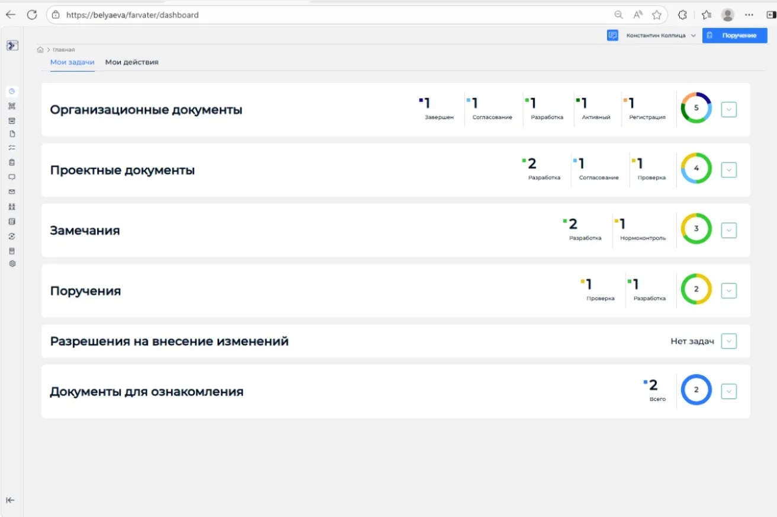The image size is (777, 517).
Task: Open the clock-shaped dashboard icon in sidebar
Action: point(12,91)
